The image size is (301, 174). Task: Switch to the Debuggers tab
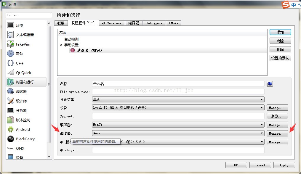pos(154,23)
